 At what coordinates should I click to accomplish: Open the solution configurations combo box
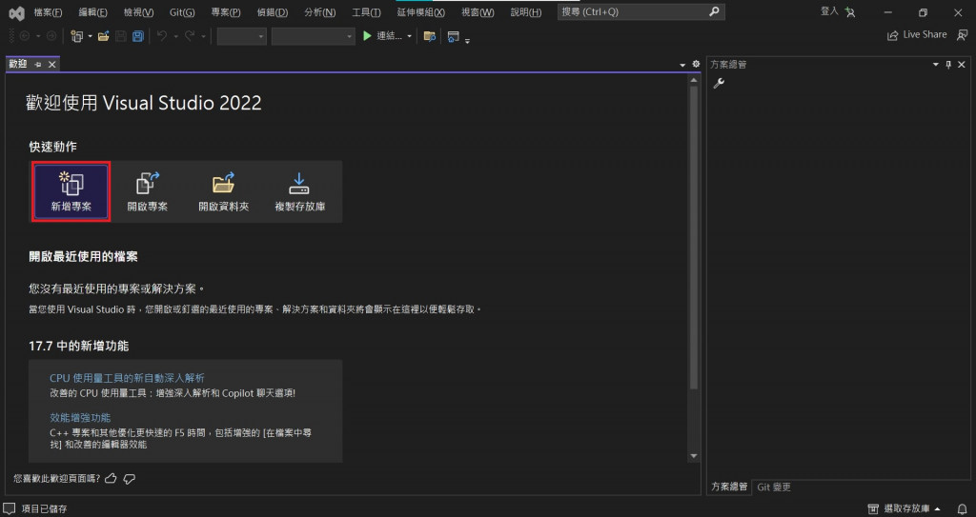point(241,37)
